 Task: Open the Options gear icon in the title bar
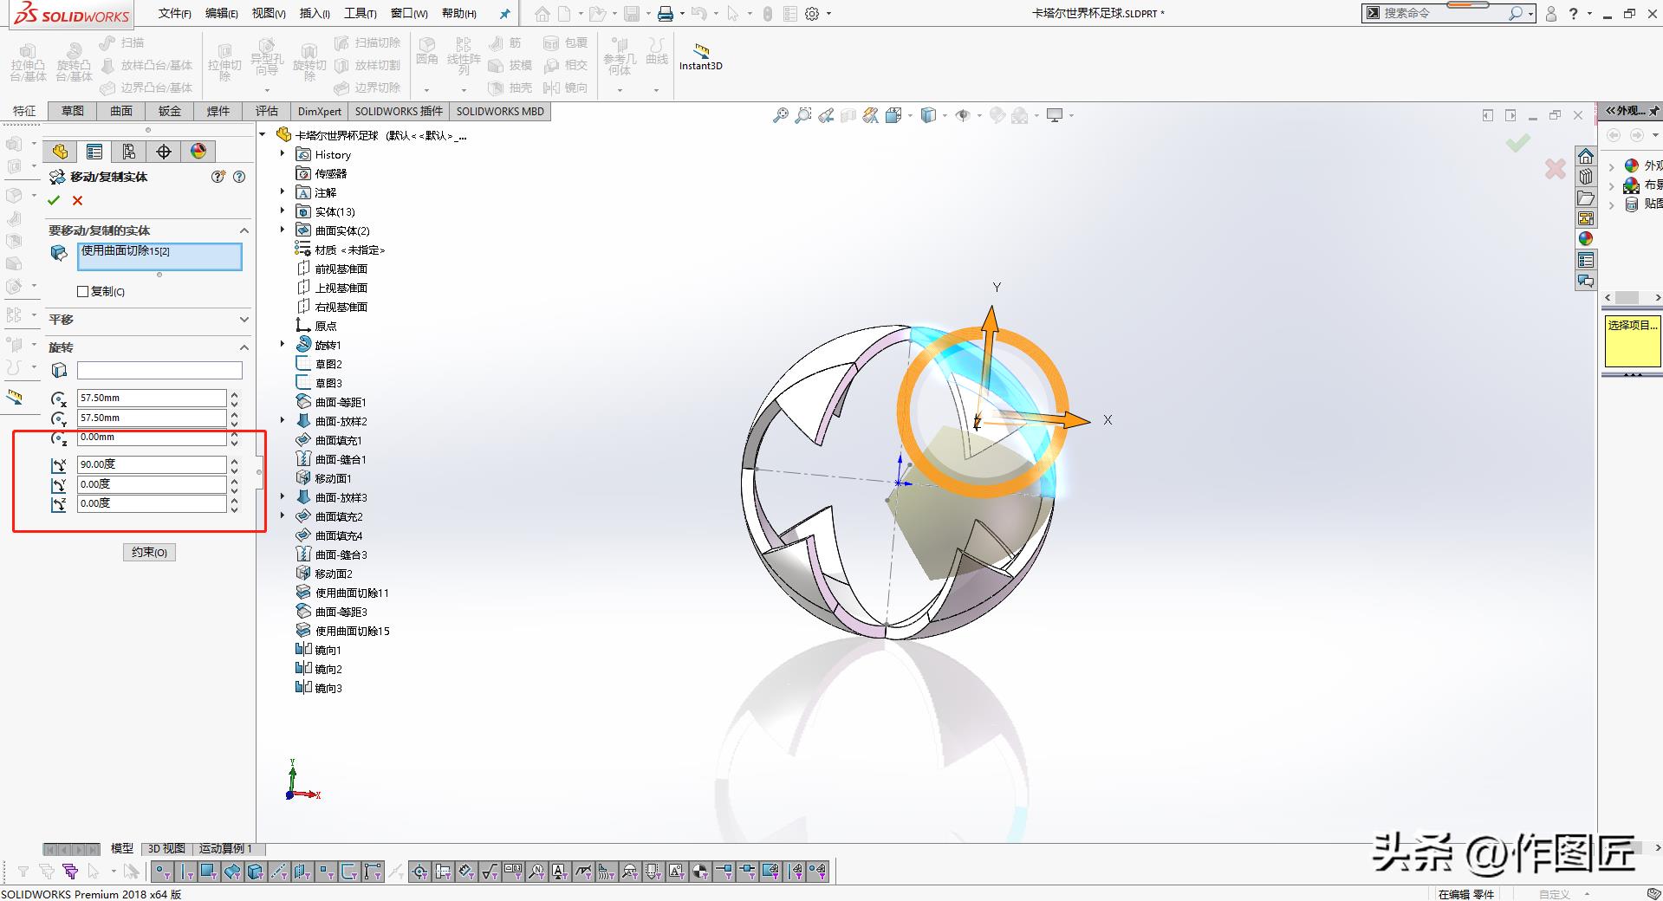(x=812, y=14)
